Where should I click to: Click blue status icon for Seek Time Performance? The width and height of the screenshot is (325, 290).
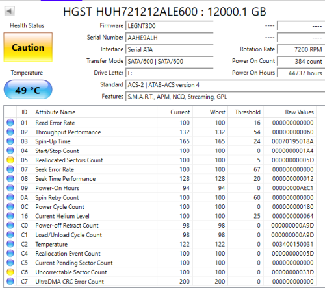pyautogui.click(x=10, y=178)
